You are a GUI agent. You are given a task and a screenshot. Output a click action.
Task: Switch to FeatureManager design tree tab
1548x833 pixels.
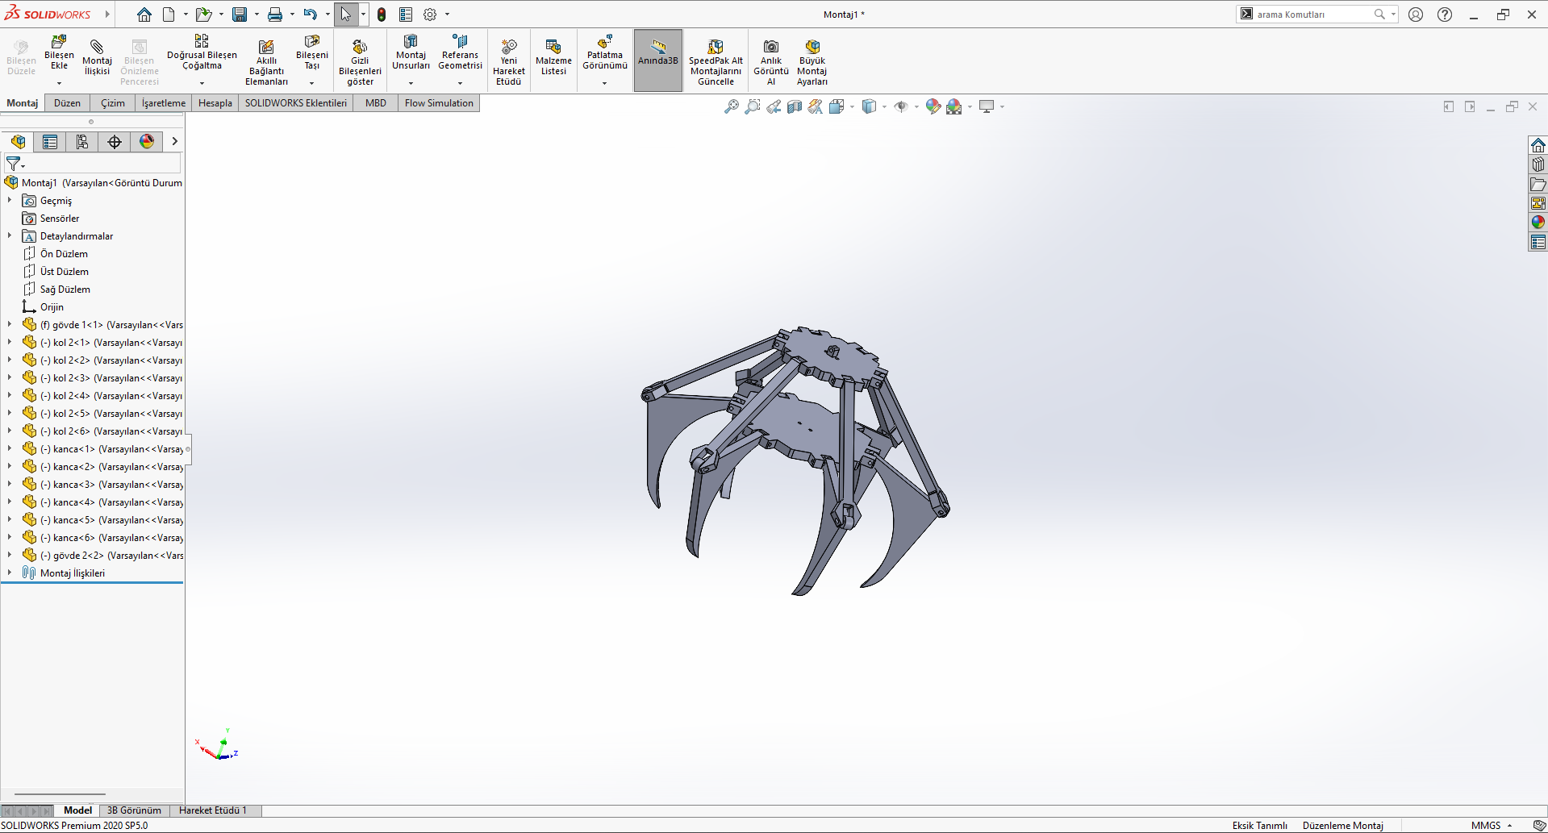coord(18,142)
